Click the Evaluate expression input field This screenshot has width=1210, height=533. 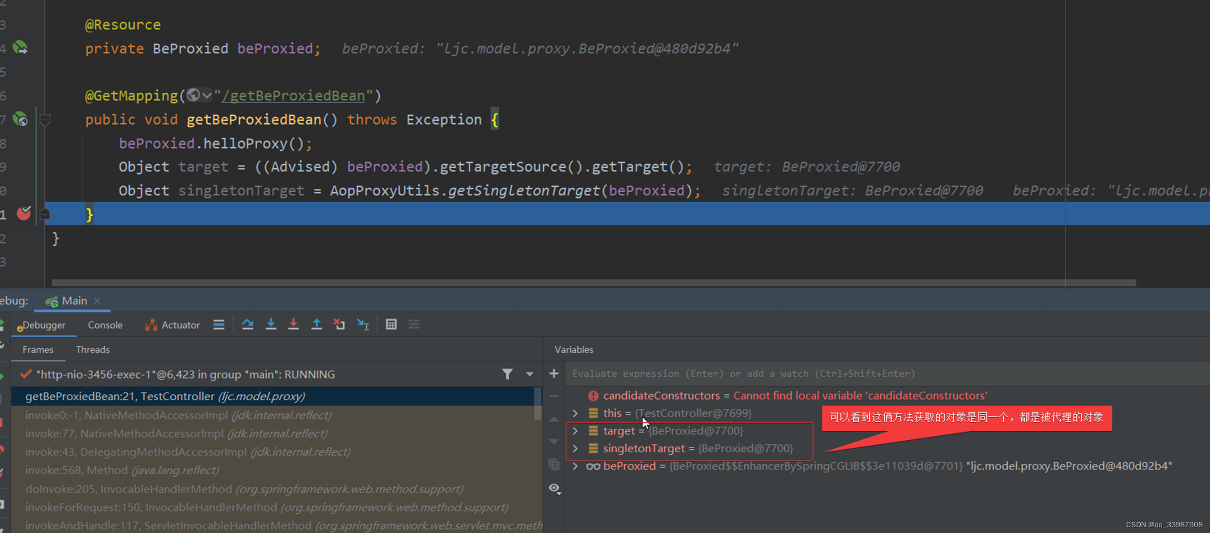tap(887, 374)
